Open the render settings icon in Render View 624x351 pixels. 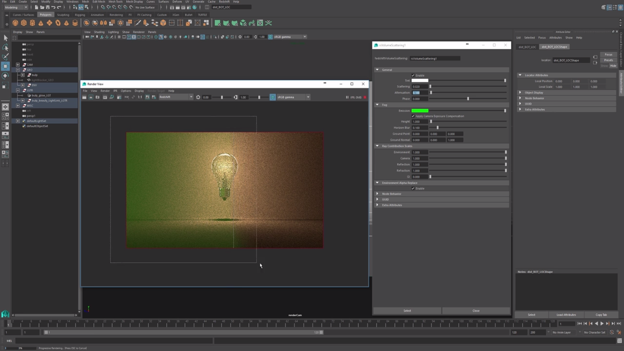point(119,97)
